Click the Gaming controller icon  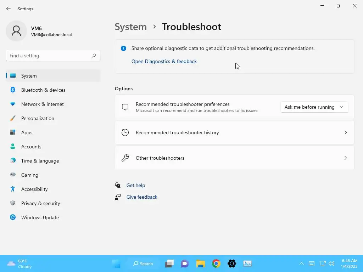(13, 175)
